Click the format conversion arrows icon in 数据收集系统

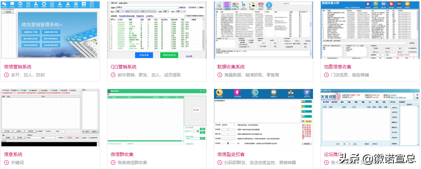click(x=252, y=5)
